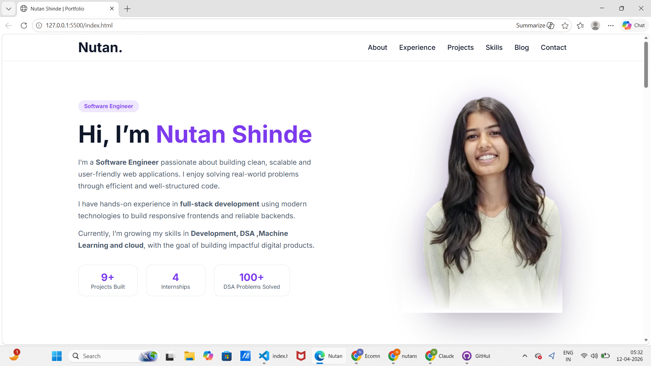651x366 pixels.
Task: Go to the Projects nav section
Action: (x=460, y=47)
